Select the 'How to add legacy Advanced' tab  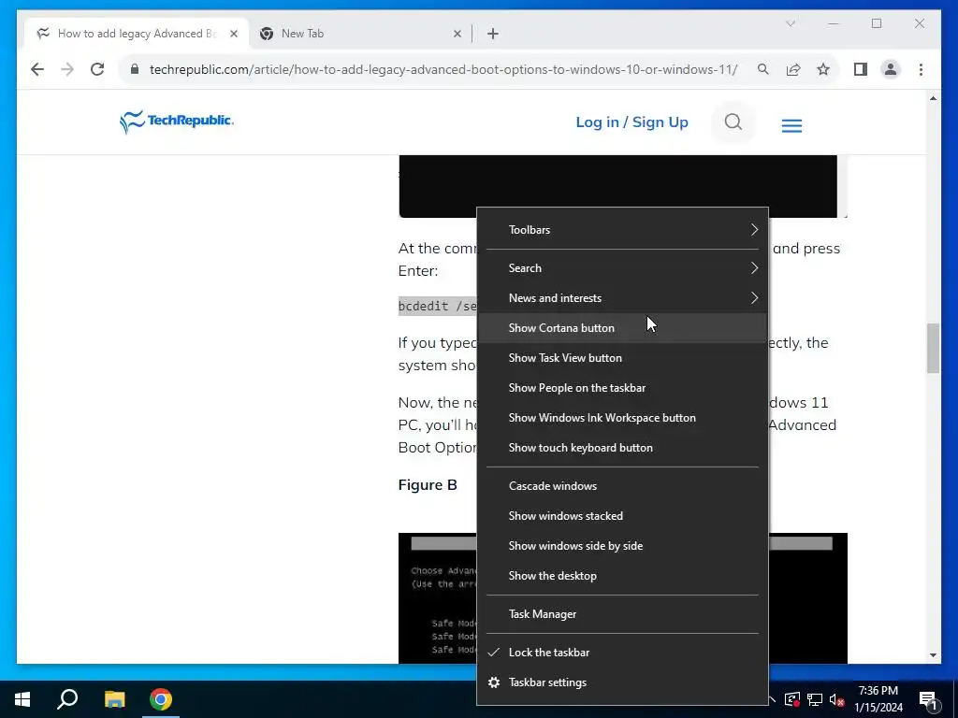[138, 34]
